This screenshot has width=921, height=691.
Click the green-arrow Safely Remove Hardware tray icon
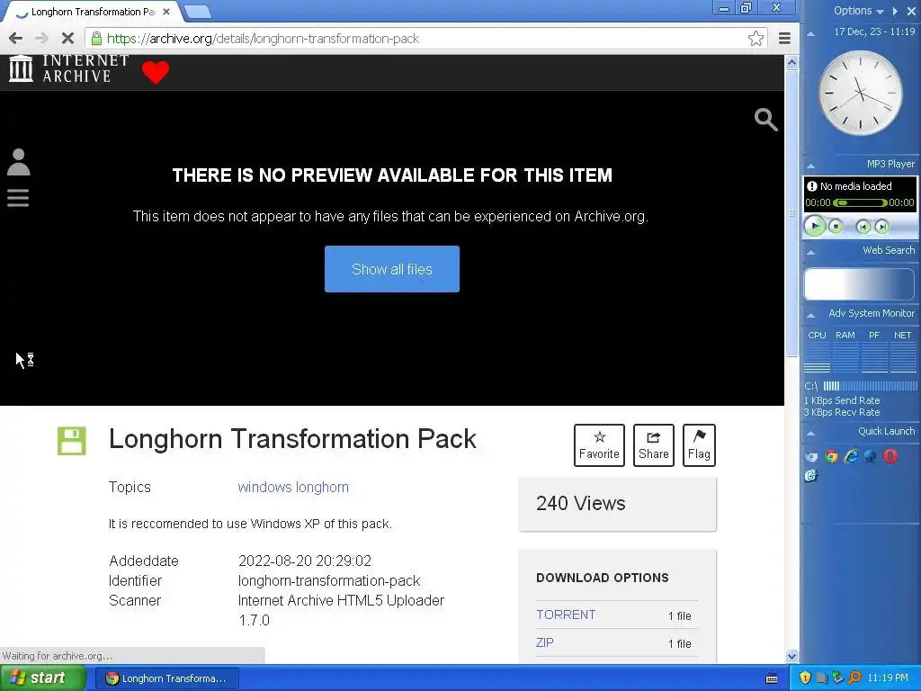tap(838, 678)
